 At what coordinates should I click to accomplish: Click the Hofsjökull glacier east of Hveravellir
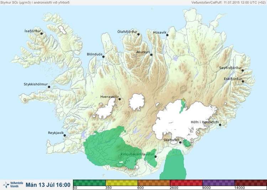point(137,102)
